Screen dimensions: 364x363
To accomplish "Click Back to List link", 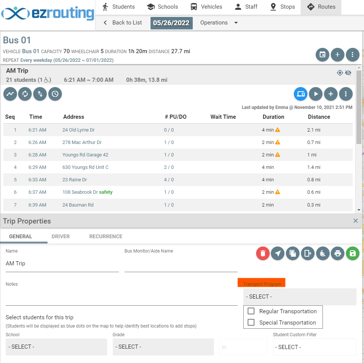I will [x=123, y=23].
